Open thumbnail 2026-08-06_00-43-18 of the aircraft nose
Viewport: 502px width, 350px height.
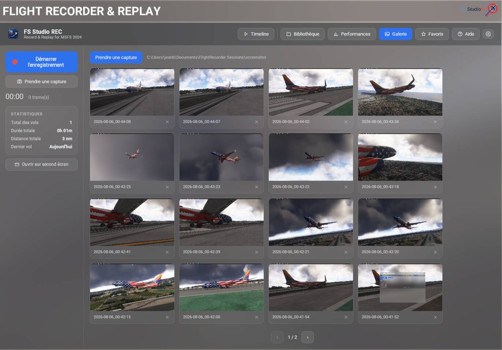coord(400,157)
